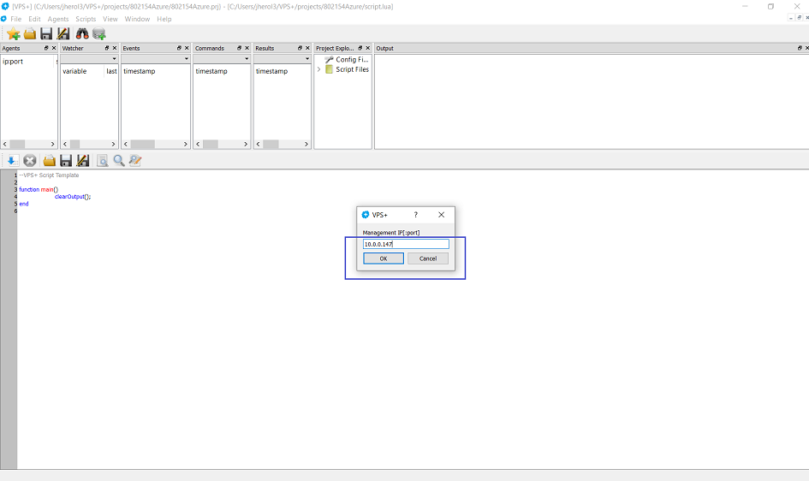Float the Agents panel
The image size is (809, 481).
coord(46,49)
